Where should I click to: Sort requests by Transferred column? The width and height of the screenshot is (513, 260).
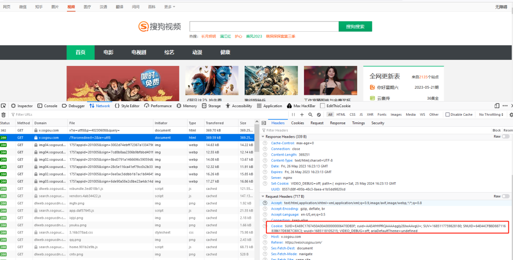click(x=221, y=123)
